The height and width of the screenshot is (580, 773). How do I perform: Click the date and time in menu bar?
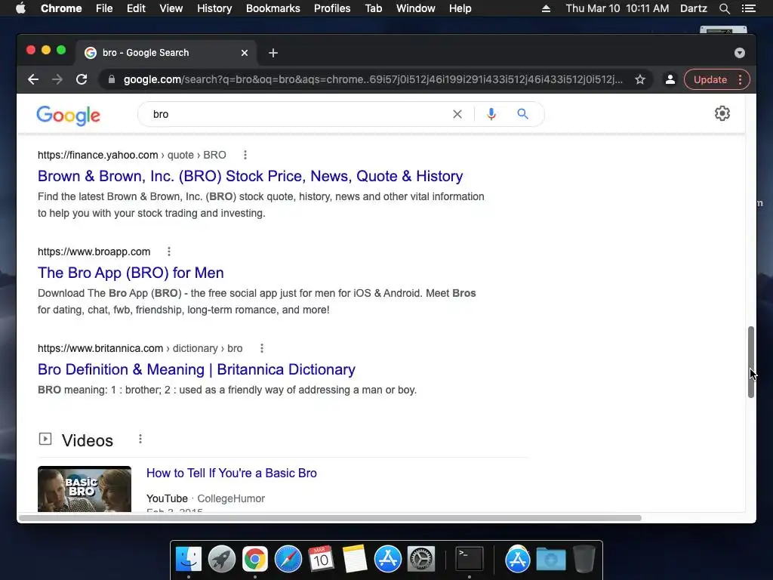click(617, 8)
